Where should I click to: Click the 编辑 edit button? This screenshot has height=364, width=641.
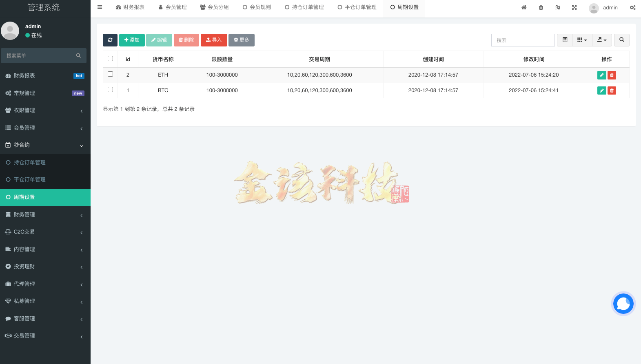(159, 40)
